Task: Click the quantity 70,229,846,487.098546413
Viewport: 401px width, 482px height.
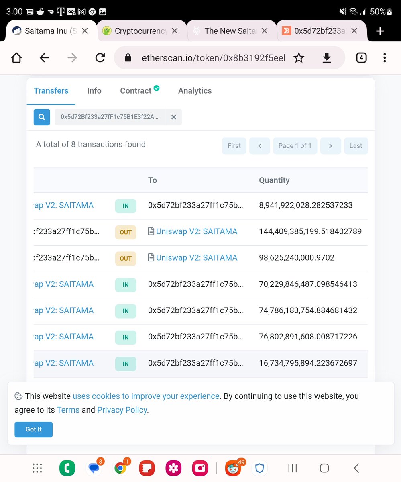Action: [x=308, y=284]
